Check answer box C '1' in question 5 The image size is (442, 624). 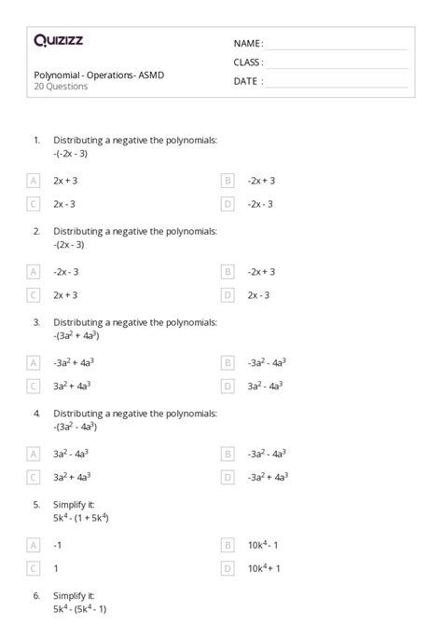click(x=34, y=569)
